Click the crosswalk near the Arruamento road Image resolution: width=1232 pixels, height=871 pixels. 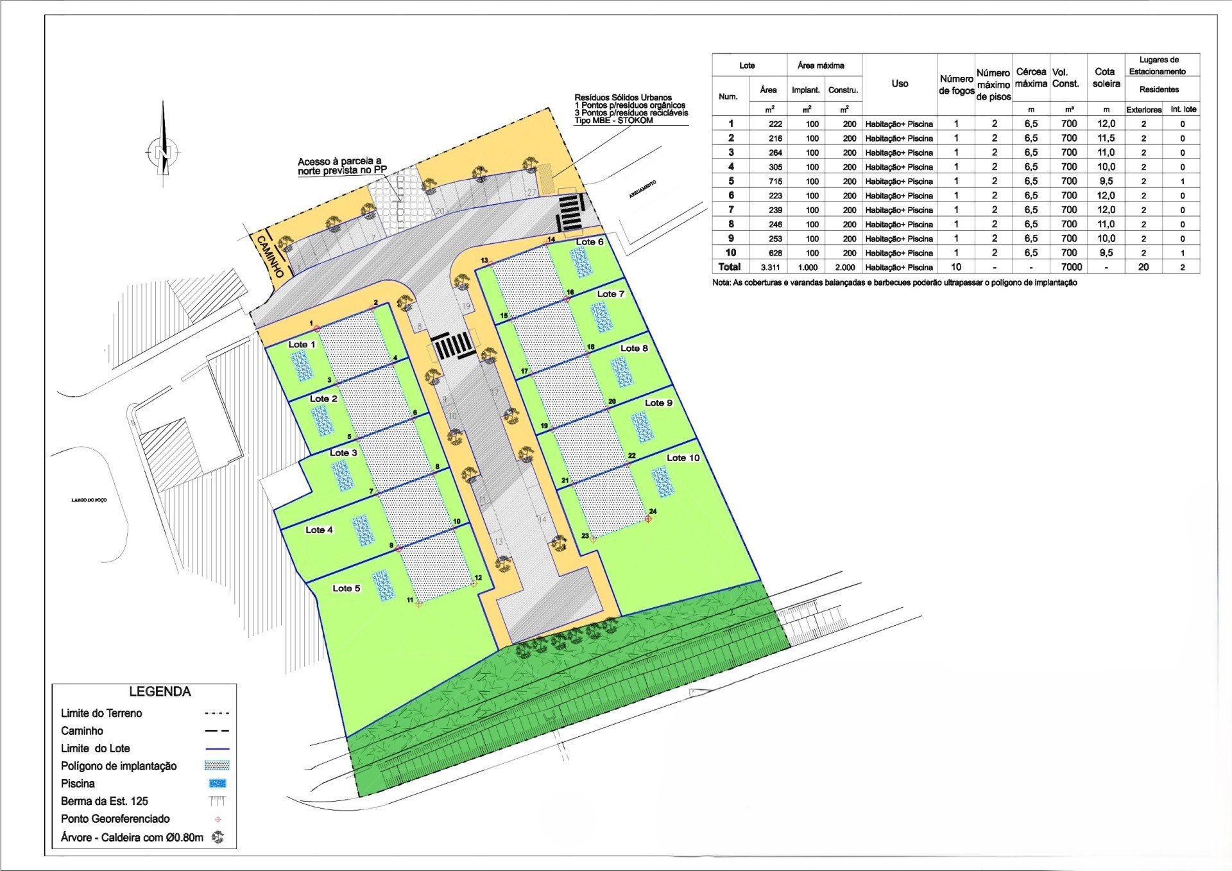tap(570, 212)
